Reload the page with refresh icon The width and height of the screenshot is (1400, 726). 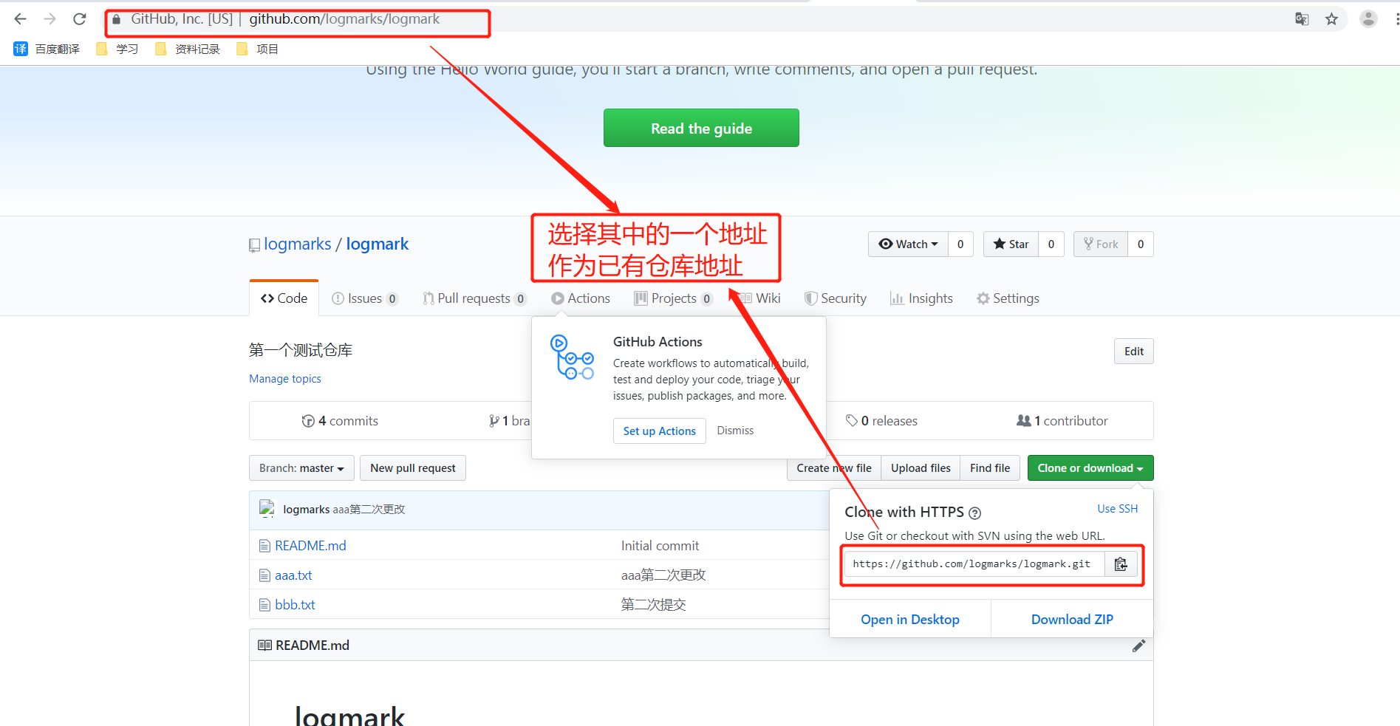coord(80,19)
